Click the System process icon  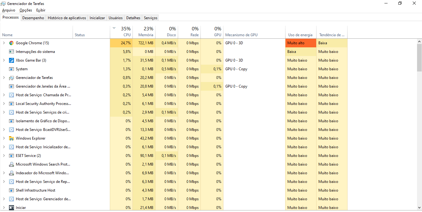(x=11, y=69)
